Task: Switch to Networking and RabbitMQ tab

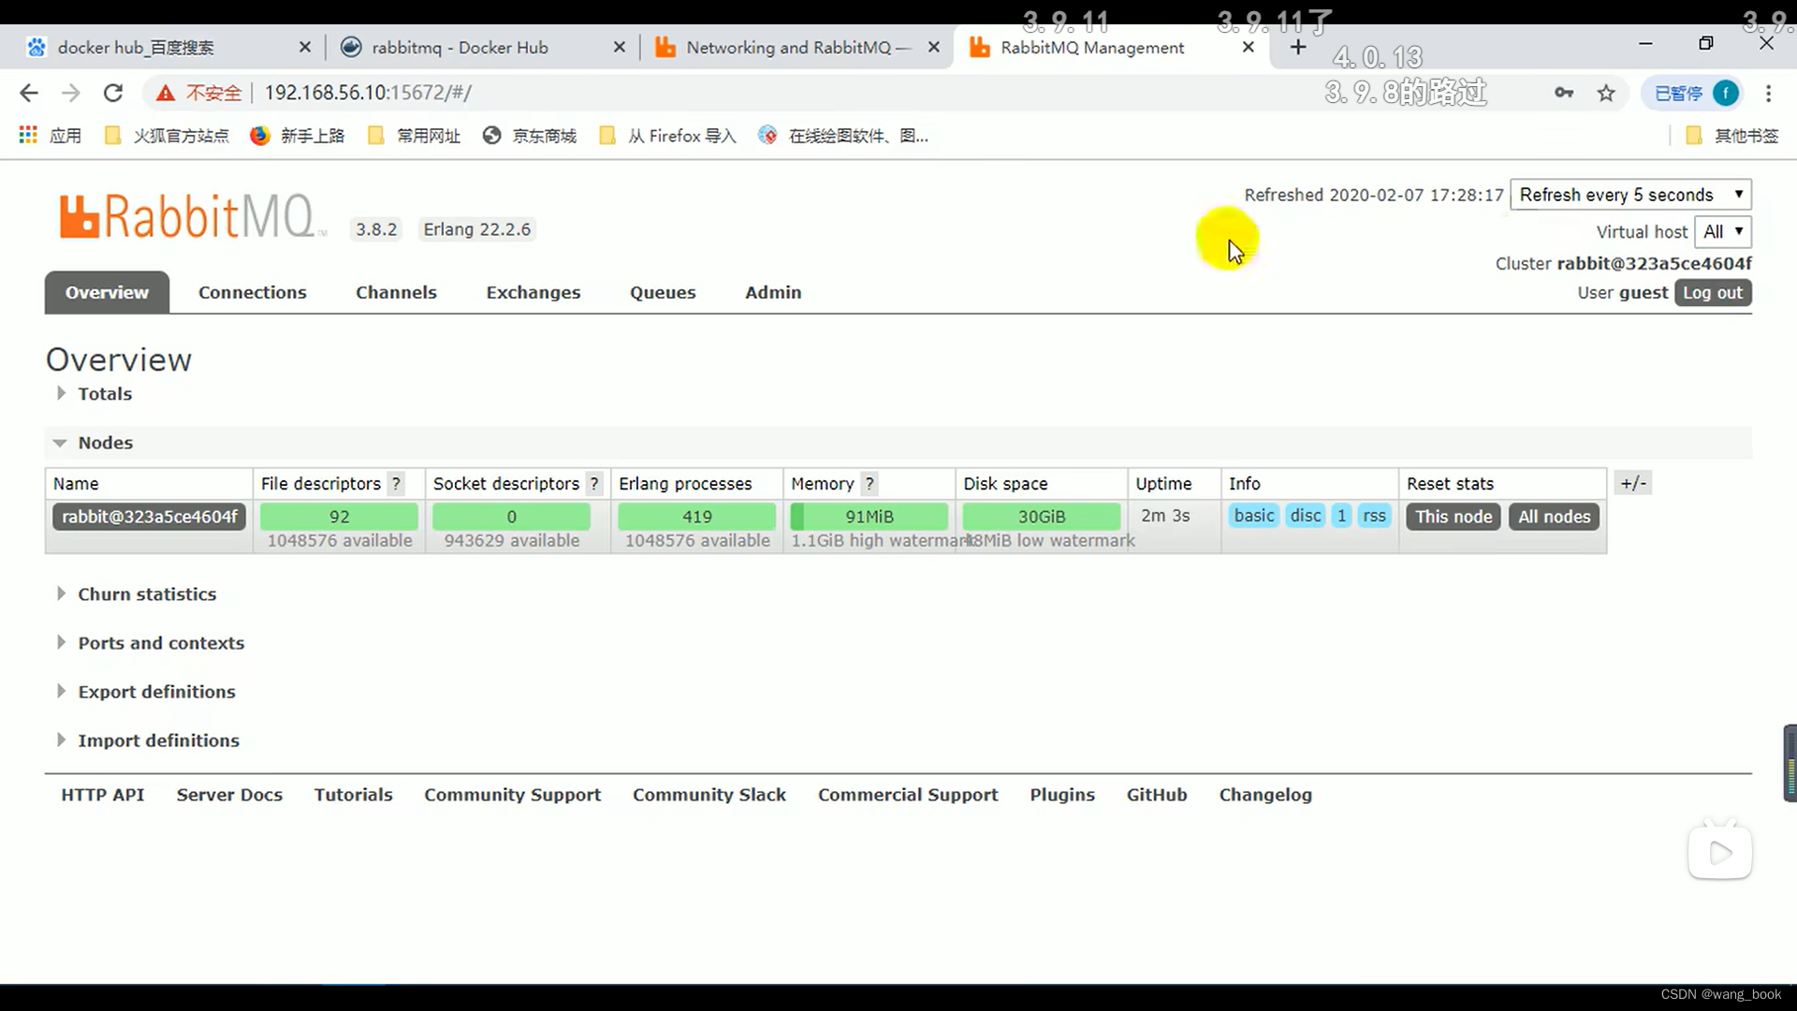Action: pos(797,47)
